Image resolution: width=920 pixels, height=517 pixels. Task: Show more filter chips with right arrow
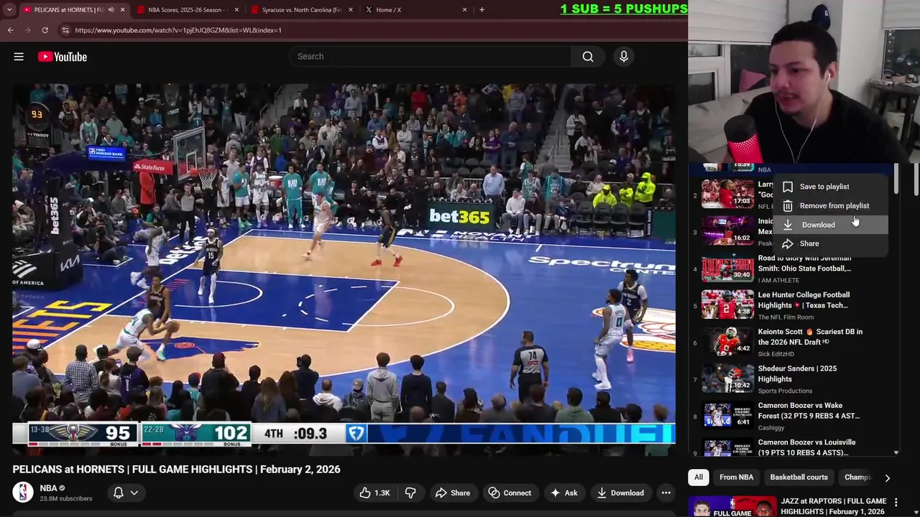point(887,478)
